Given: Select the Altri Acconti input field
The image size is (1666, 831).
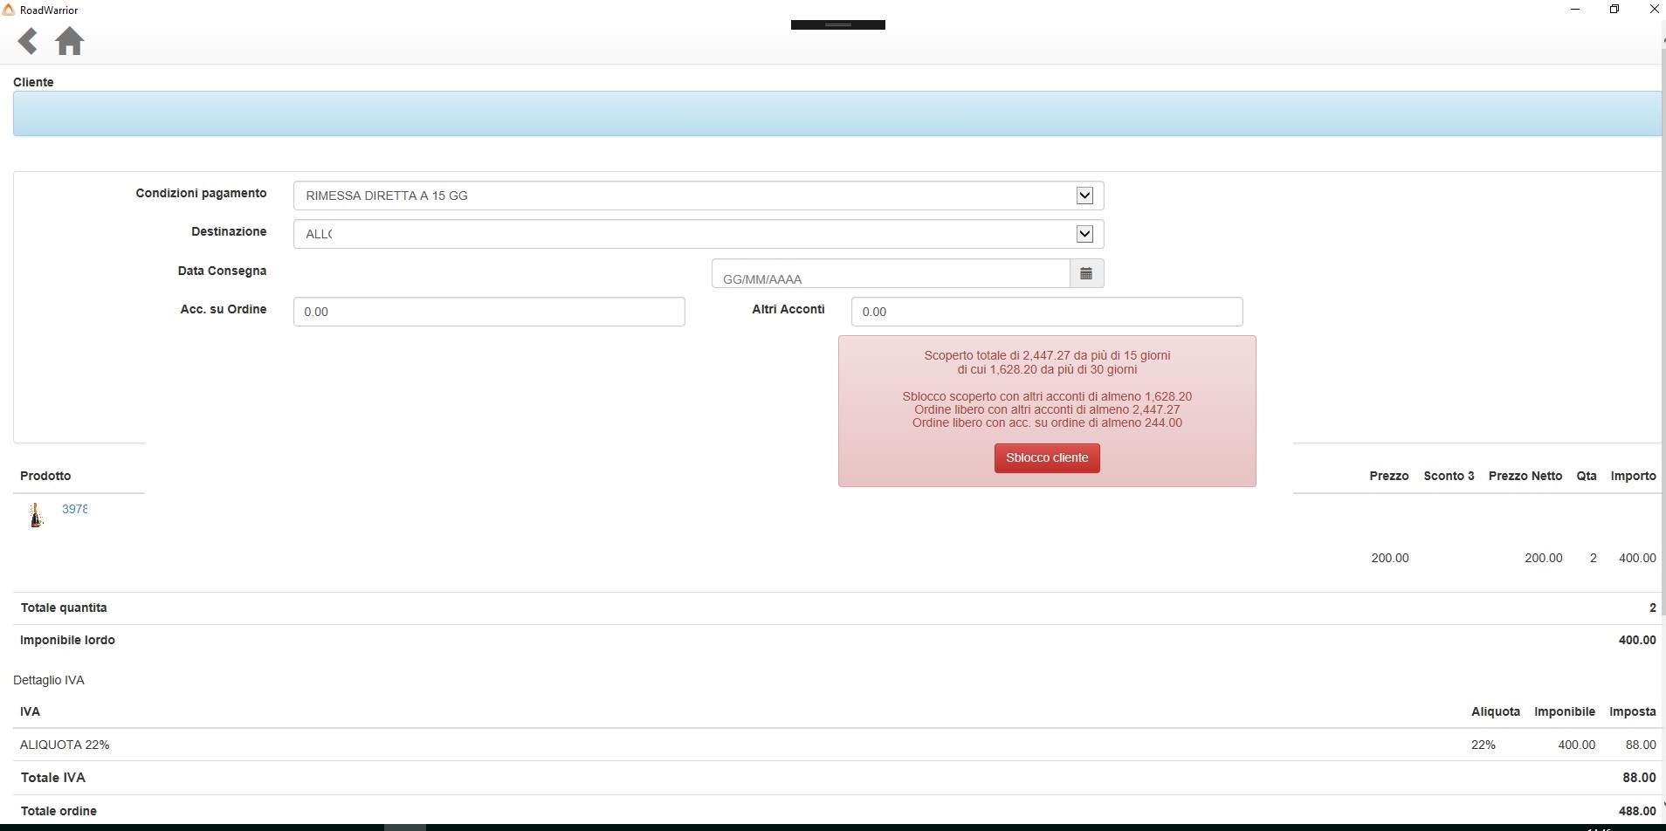Looking at the screenshot, I should click(1046, 312).
